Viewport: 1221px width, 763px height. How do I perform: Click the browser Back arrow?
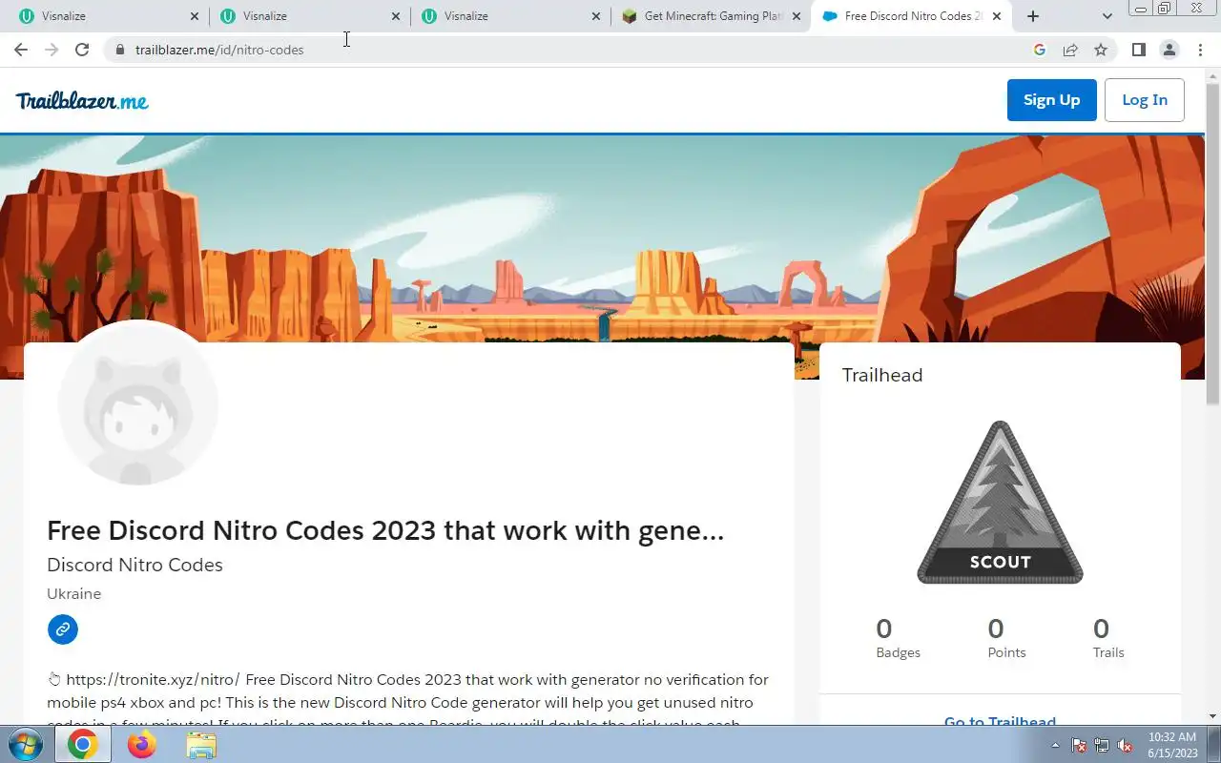pos(21,50)
